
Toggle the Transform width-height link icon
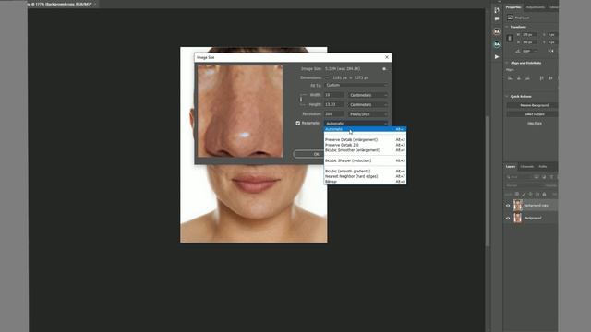[510, 39]
